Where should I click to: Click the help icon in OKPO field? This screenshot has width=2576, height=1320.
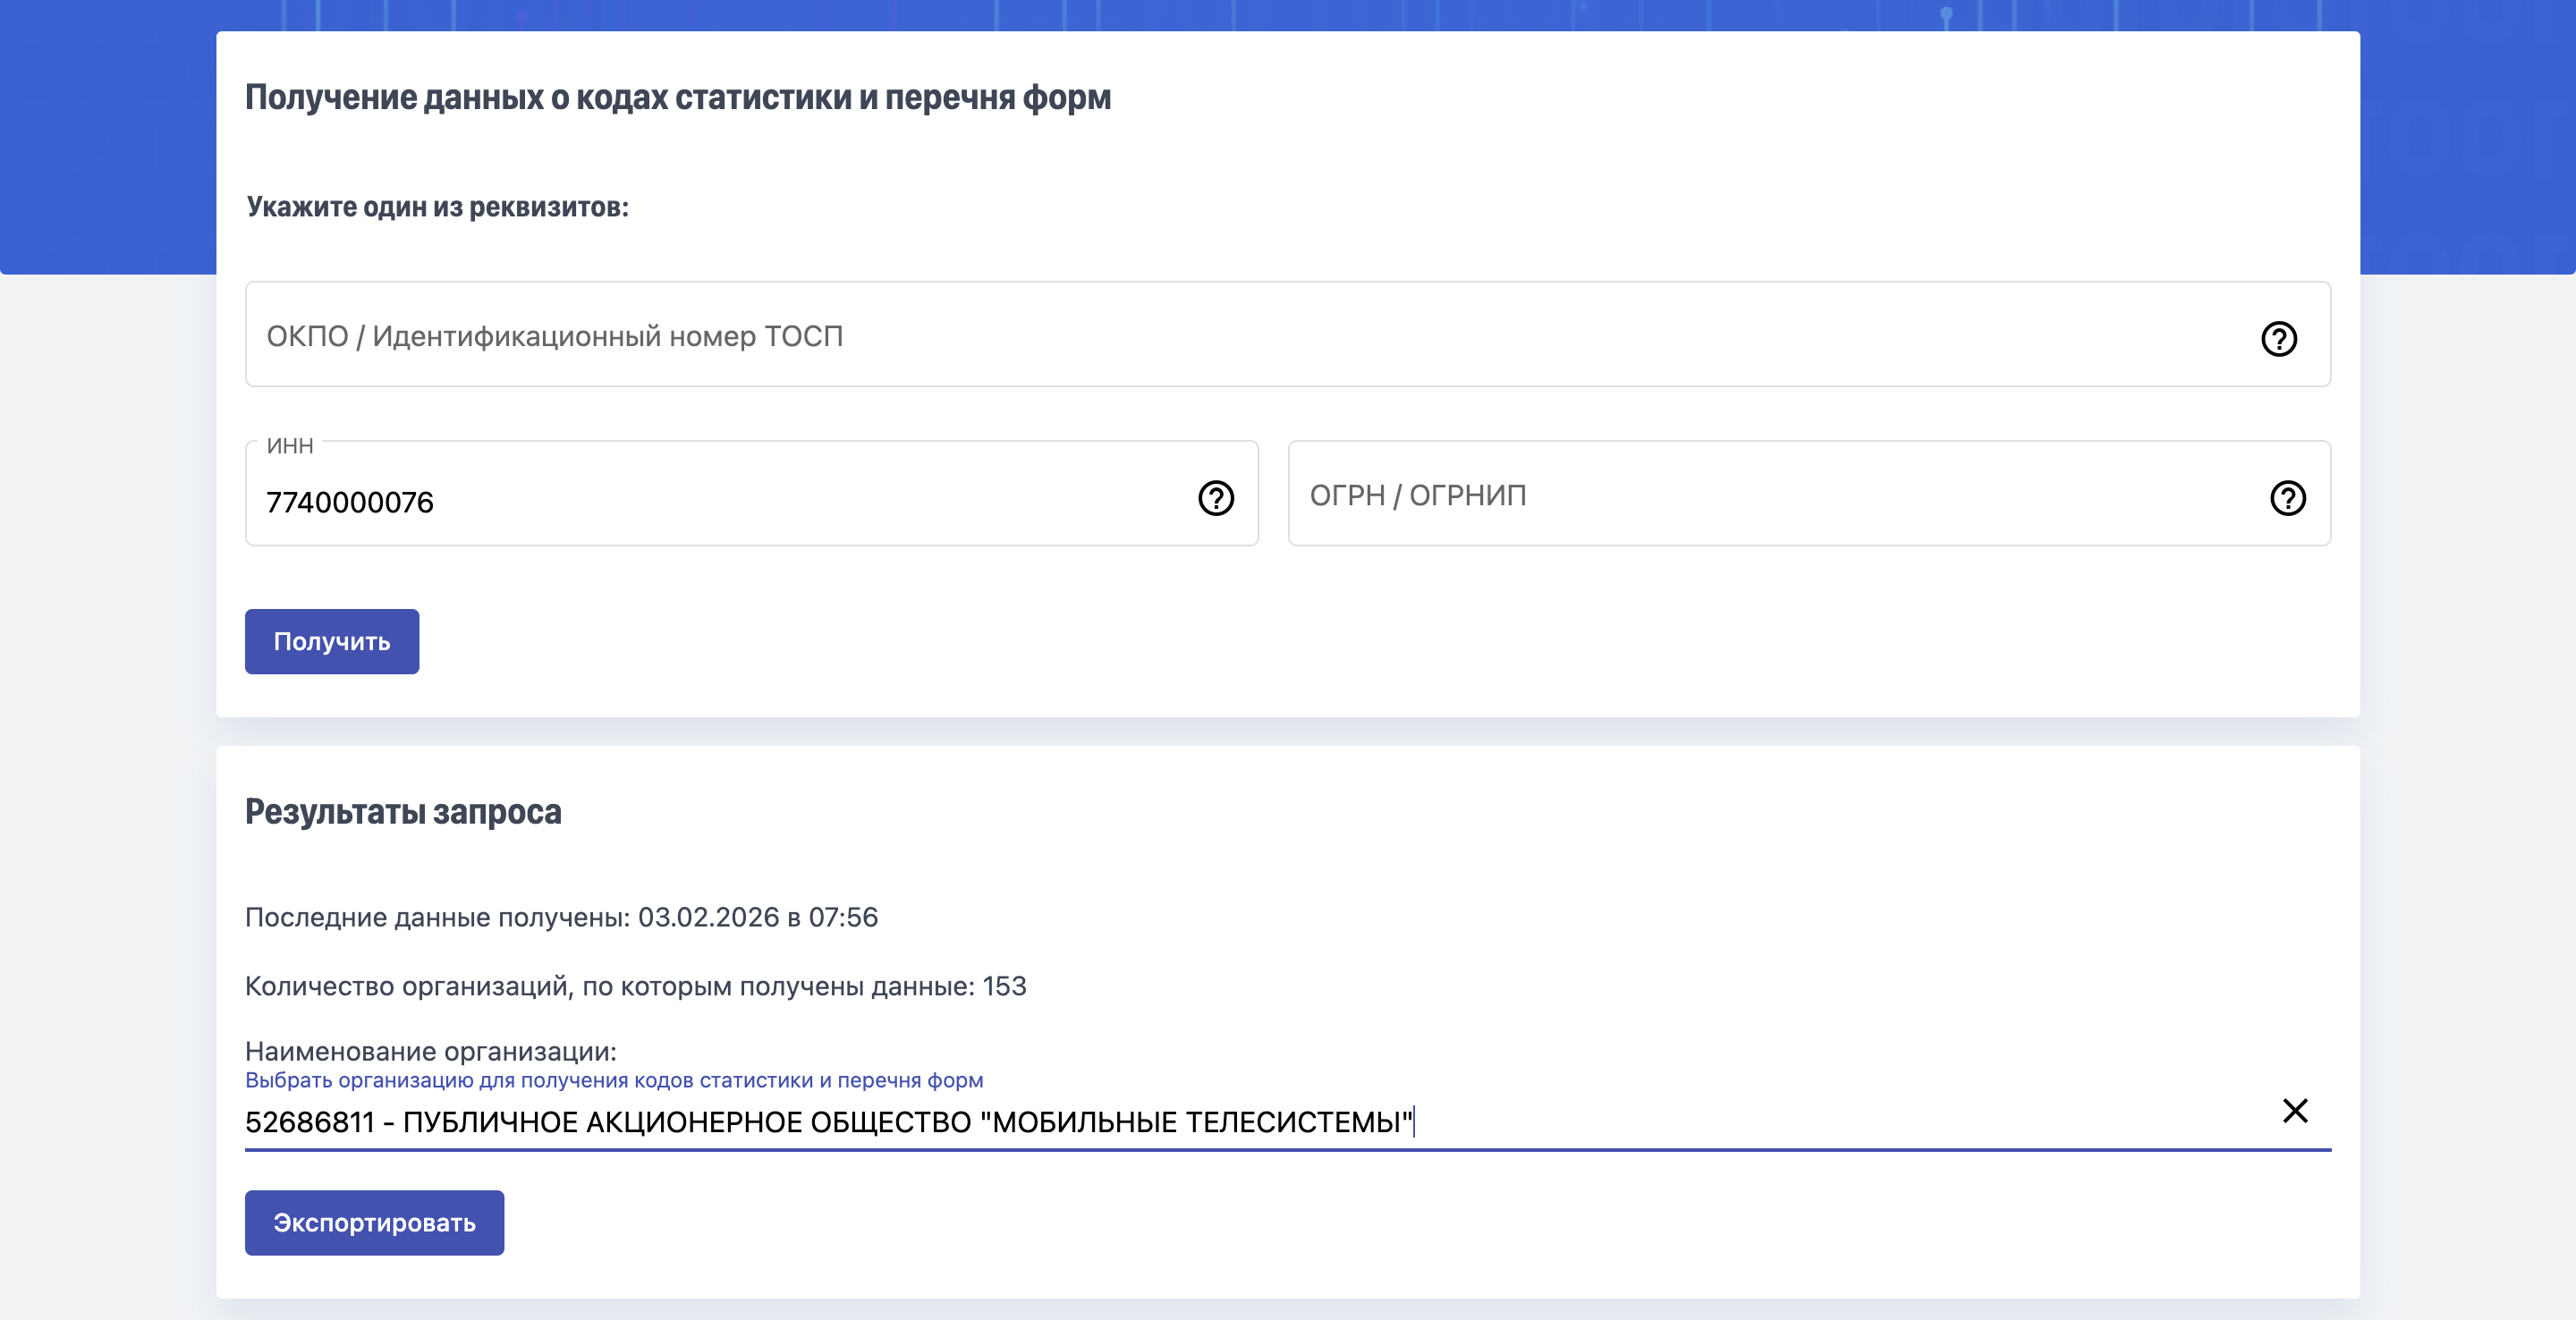coord(2278,338)
